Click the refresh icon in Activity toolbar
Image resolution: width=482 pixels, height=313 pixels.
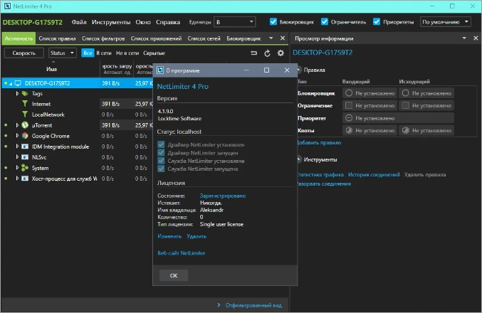pos(267,53)
